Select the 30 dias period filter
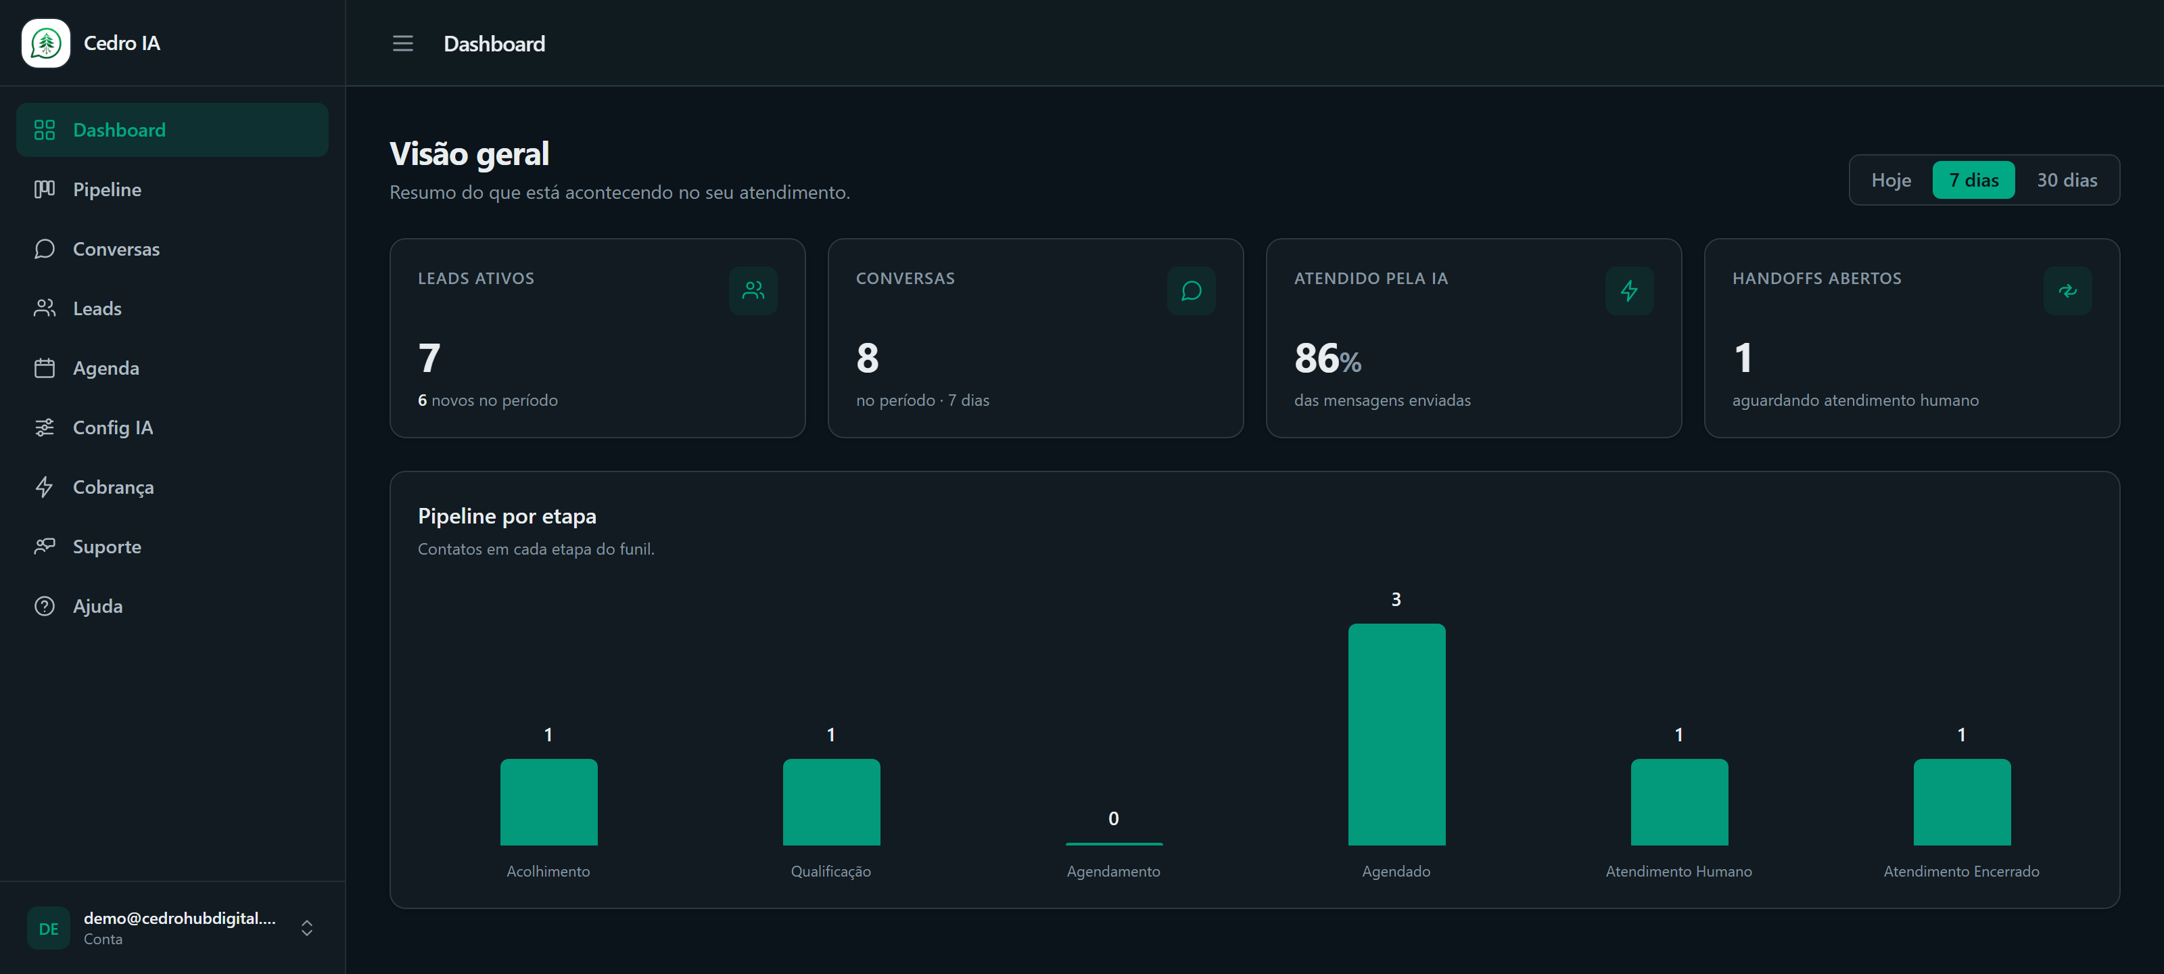 tap(2066, 180)
